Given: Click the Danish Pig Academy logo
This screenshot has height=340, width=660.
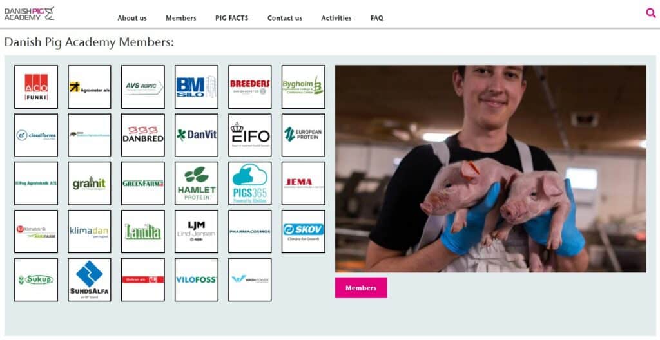Looking at the screenshot, I should click(x=30, y=14).
